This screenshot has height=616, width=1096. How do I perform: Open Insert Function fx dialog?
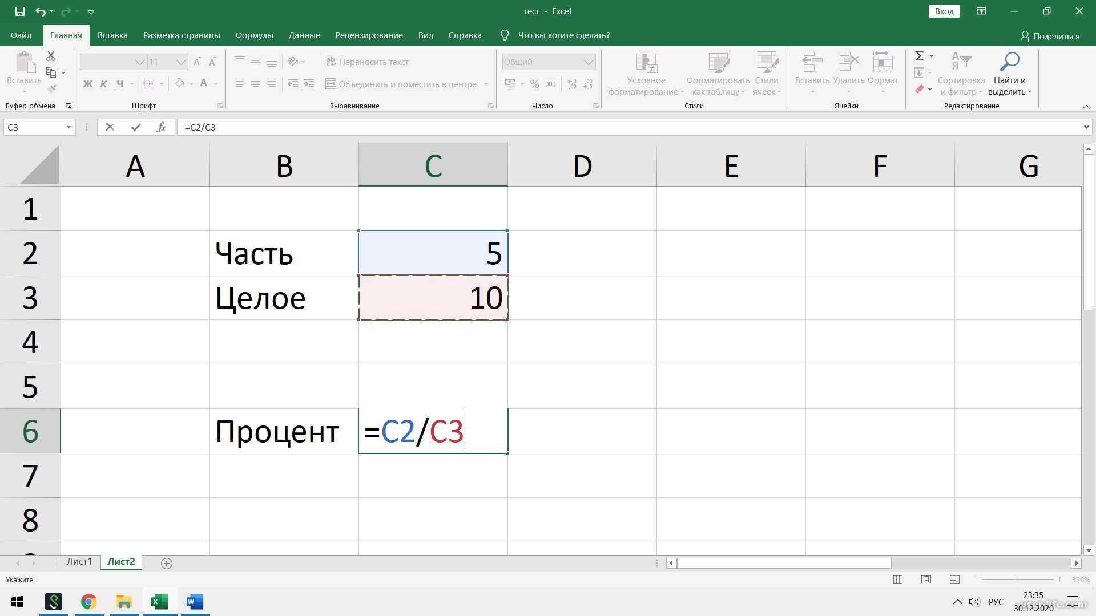point(161,127)
